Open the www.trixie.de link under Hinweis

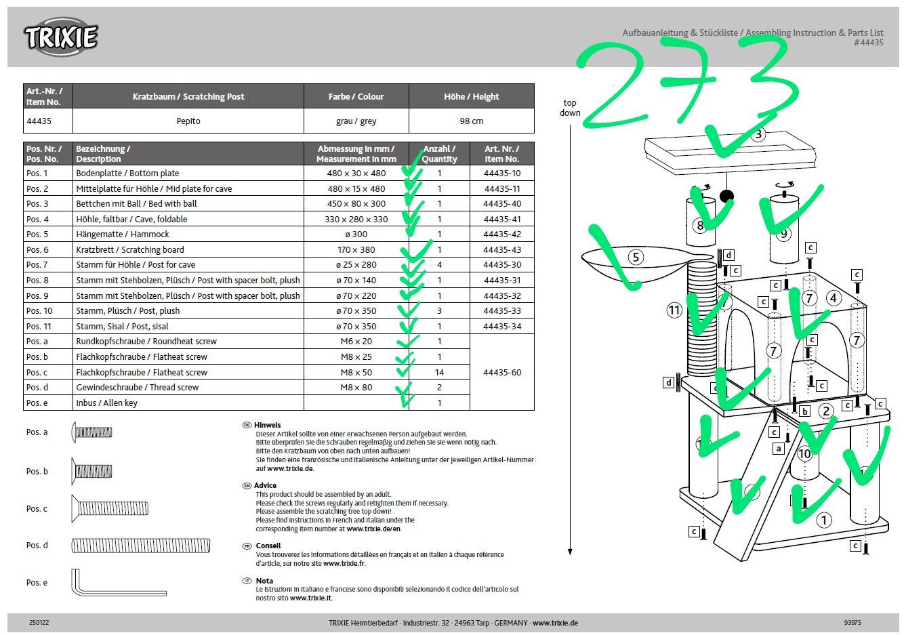point(290,468)
